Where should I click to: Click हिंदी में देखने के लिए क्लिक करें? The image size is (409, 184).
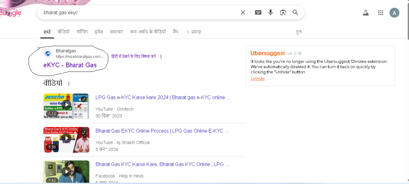pos(133,56)
